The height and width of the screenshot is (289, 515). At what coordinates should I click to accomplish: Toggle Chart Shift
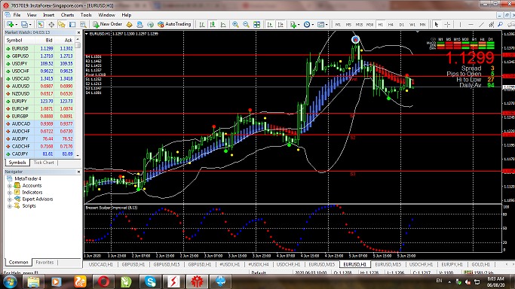pyautogui.click(x=280, y=24)
